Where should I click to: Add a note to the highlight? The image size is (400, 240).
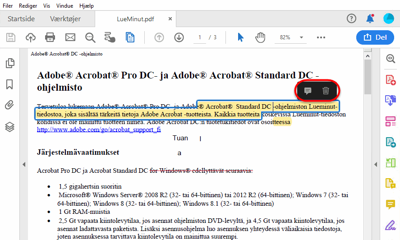(x=308, y=91)
